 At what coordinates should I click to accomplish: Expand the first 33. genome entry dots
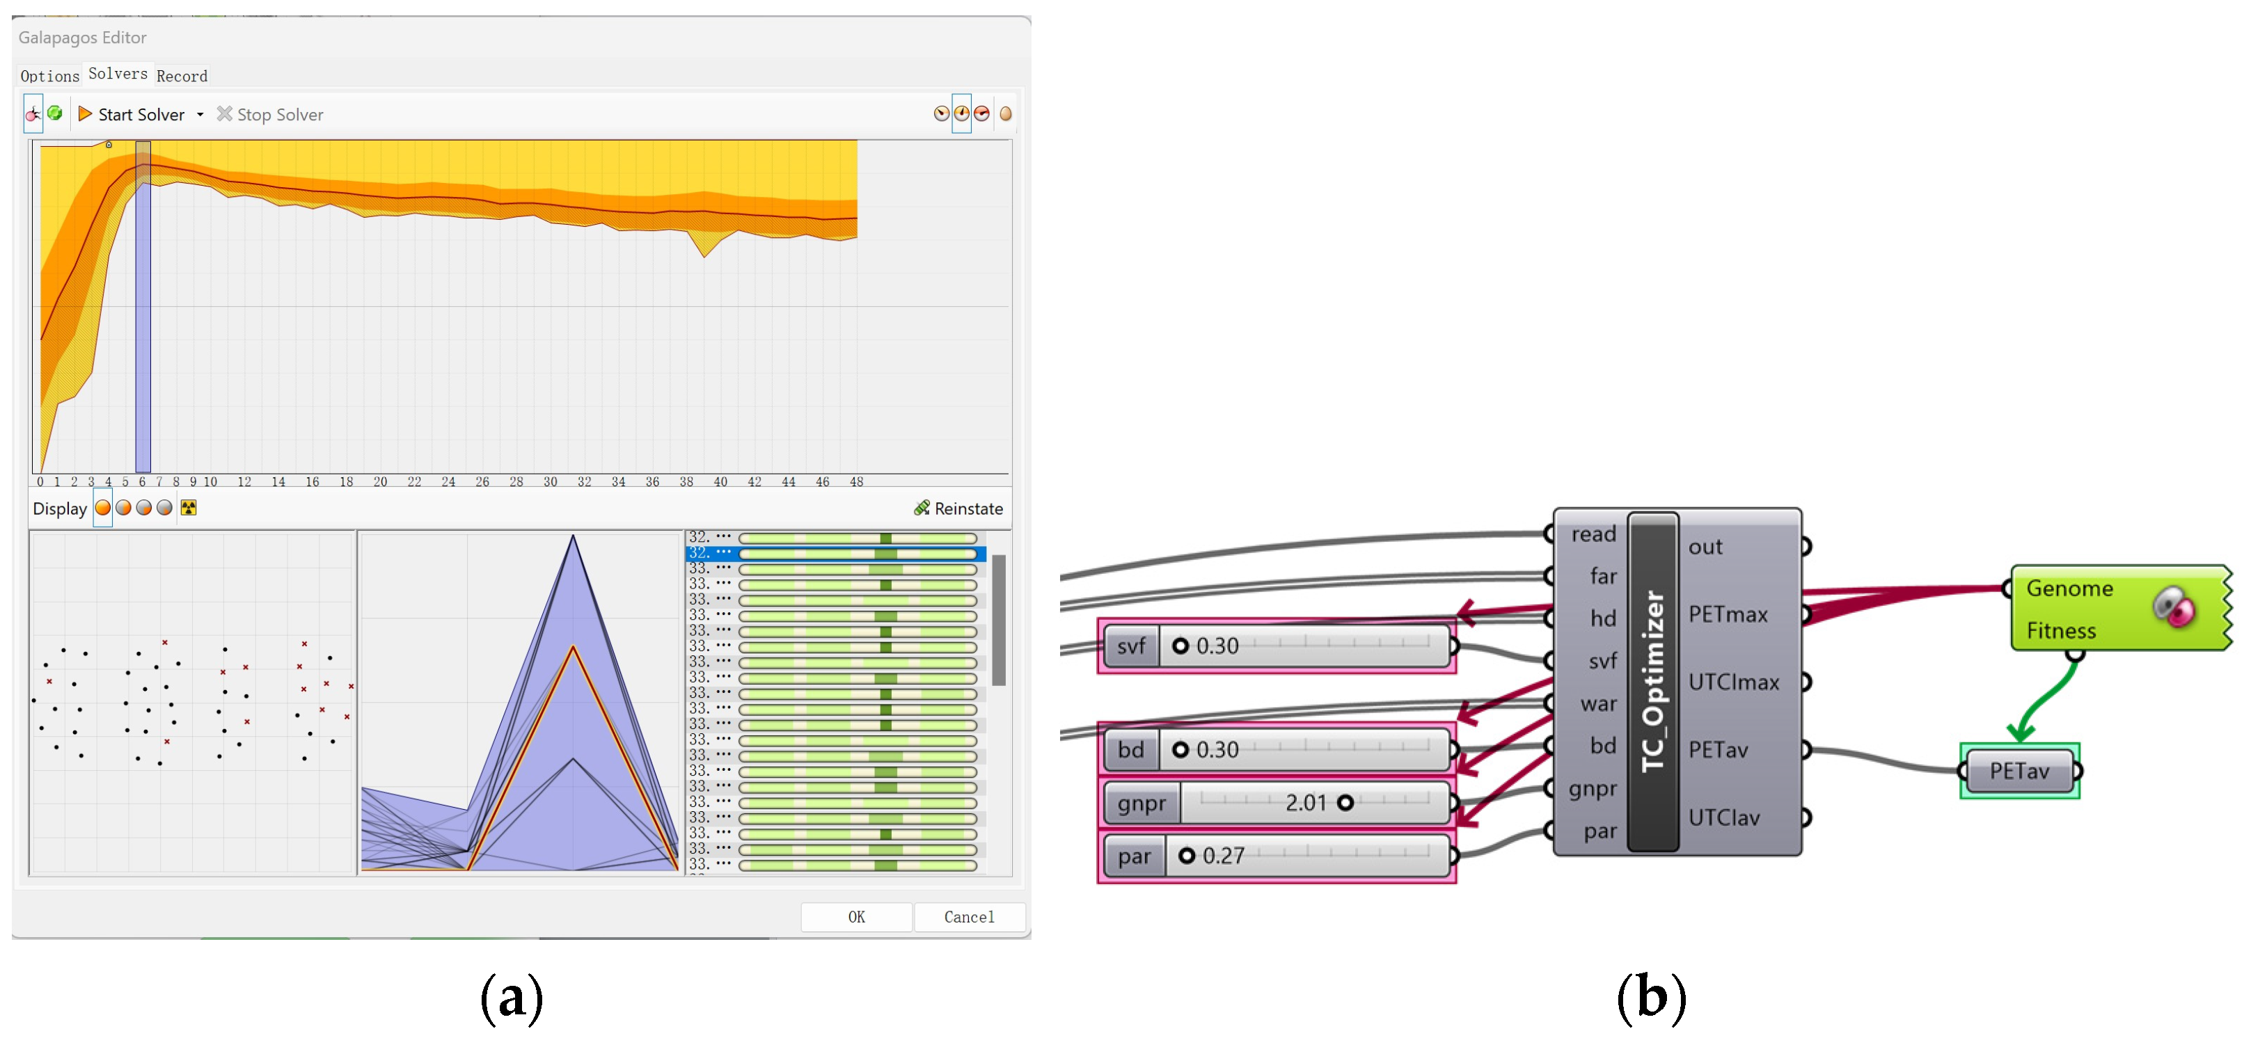click(x=723, y=568)
